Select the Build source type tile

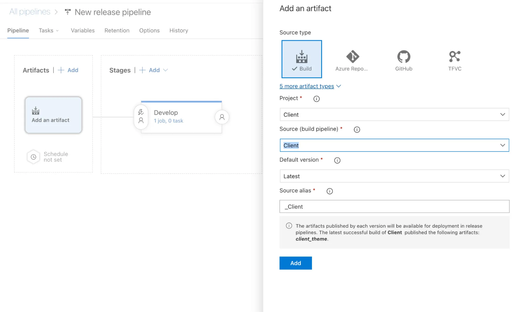coord(302,59)
